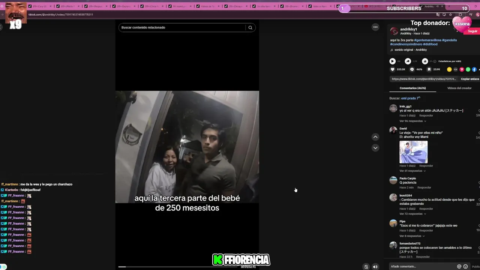Open vidIQ statistics bar chart icon

click(x=425, y=61)
